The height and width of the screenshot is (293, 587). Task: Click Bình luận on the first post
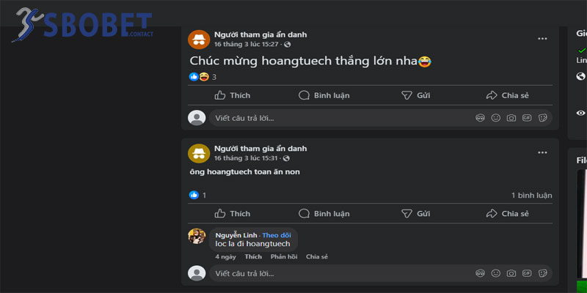324,95
